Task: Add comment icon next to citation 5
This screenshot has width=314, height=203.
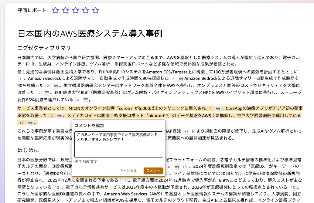Action: [x=218, y=109]
